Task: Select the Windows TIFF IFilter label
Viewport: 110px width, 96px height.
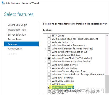Action: pyautogui.click(x=63, y=78)
